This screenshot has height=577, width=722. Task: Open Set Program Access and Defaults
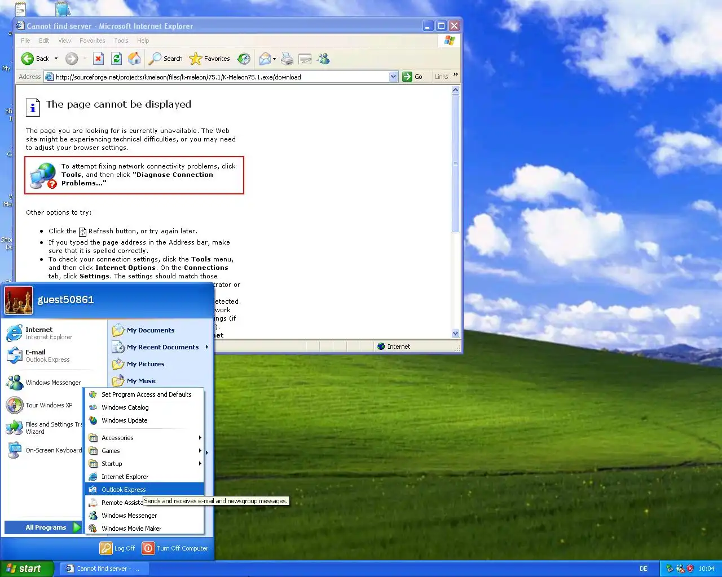[x=144, y=394]
